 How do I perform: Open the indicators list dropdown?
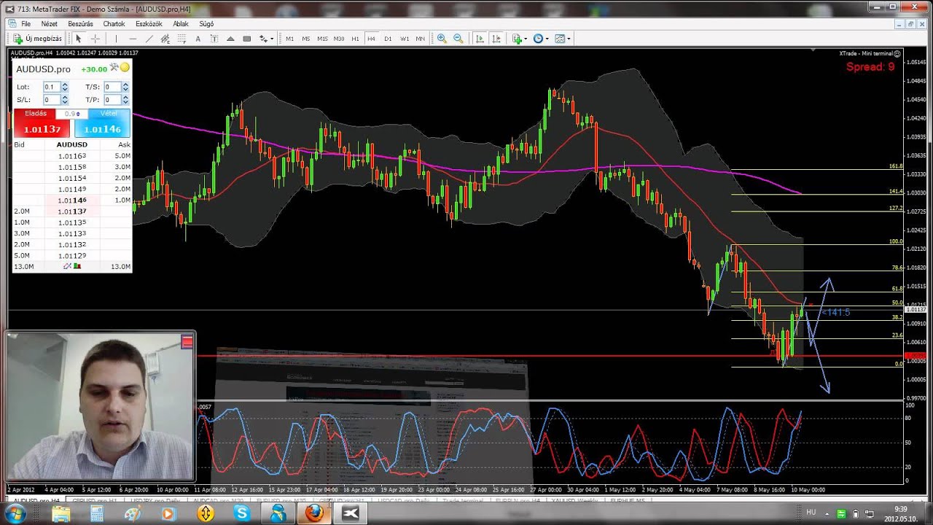coord(520,39)
